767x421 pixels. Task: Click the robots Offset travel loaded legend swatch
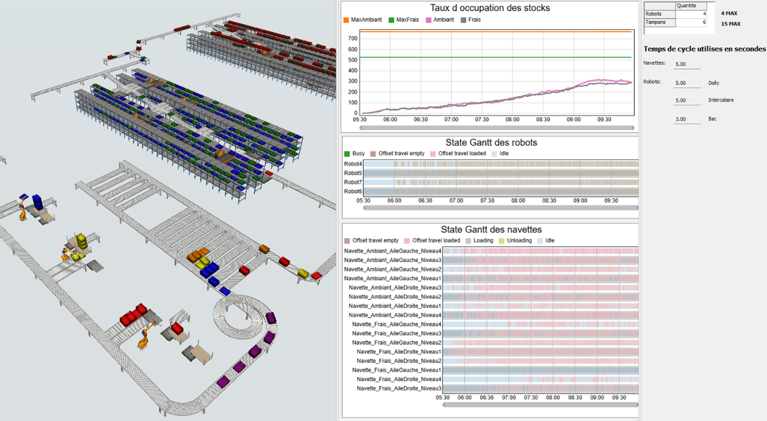(x=433, y=154)
